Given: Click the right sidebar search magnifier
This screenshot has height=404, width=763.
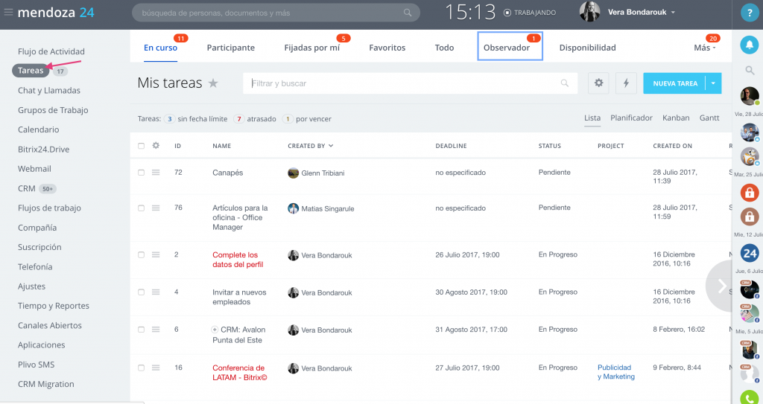Looking at the screenshot, I should [x=750, y=71].
